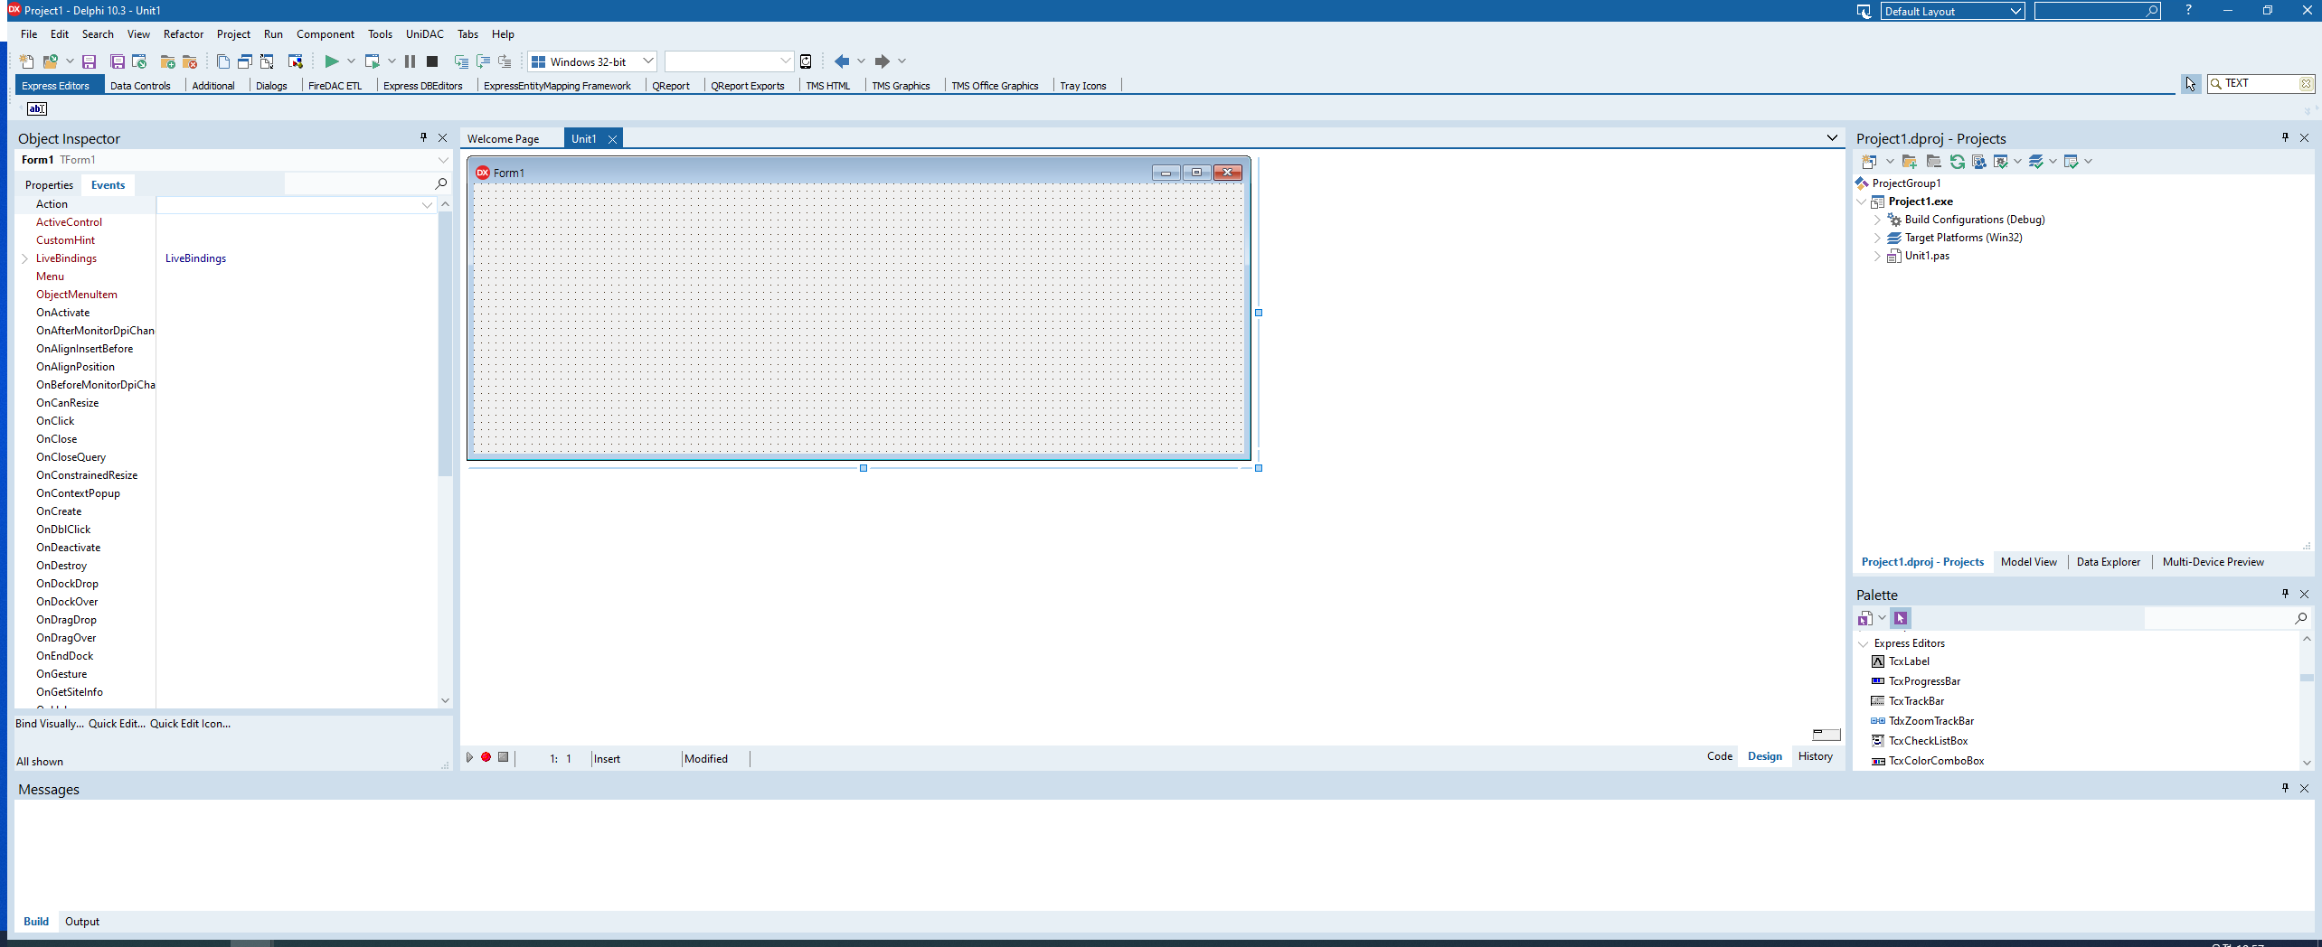The height and width of the screenshot is (947, 2322).
Task: Click the device refresh icon beside empty combo
Action: click(x=806, y=61)
